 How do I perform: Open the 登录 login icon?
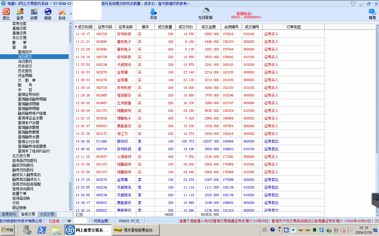click(20, 12)
